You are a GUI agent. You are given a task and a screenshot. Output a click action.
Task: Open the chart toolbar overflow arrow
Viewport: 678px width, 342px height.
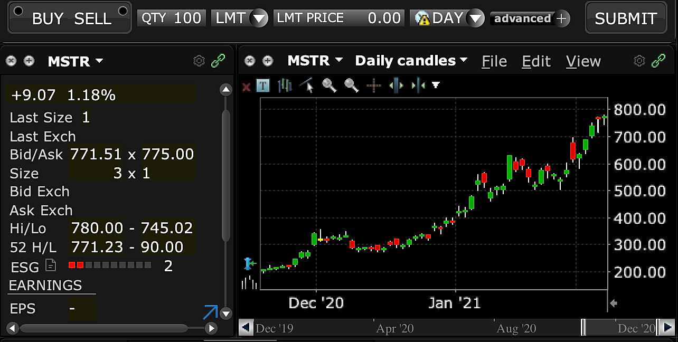point(436,85)
